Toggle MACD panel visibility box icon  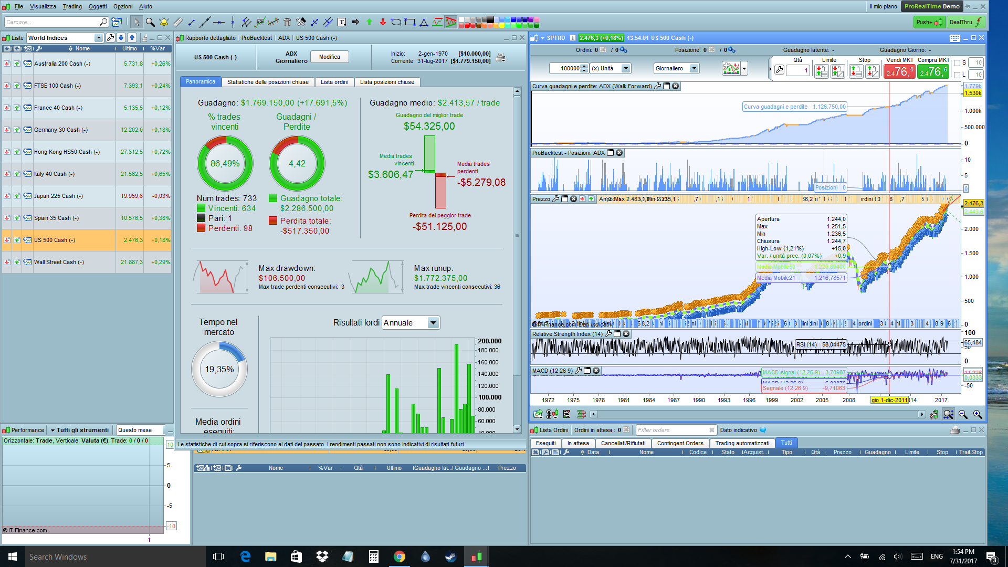[587, 371]
